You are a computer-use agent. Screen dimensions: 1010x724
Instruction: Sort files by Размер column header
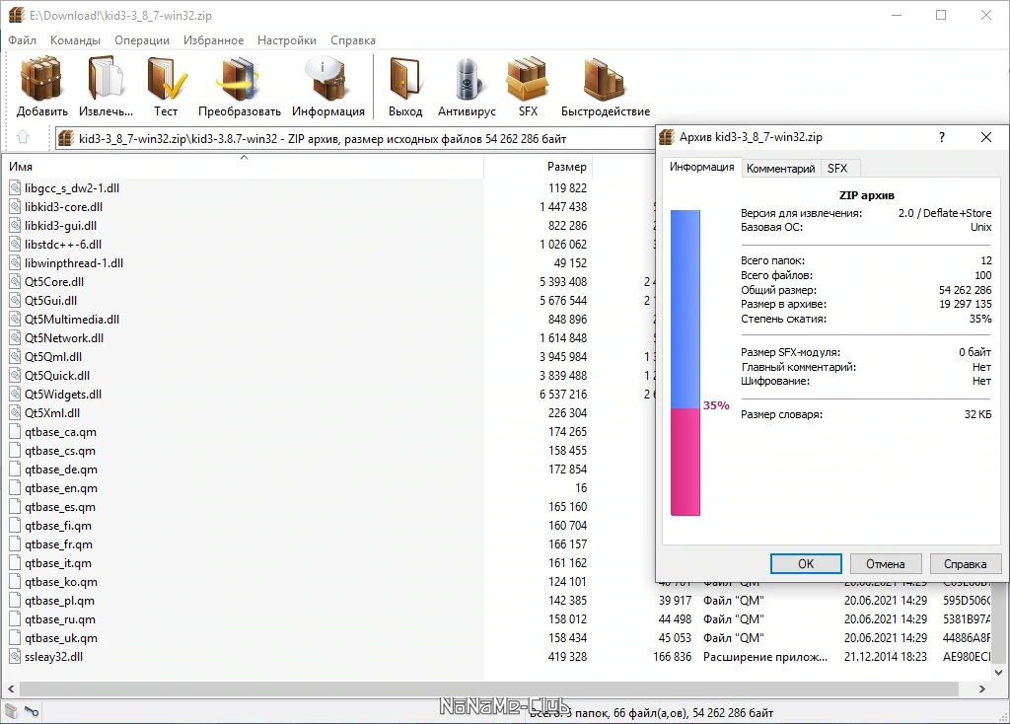point(538,166)
